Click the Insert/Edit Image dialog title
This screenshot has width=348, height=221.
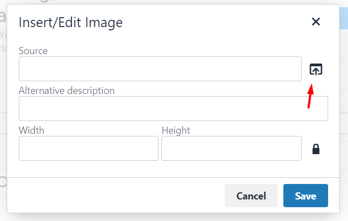point(71,23)
